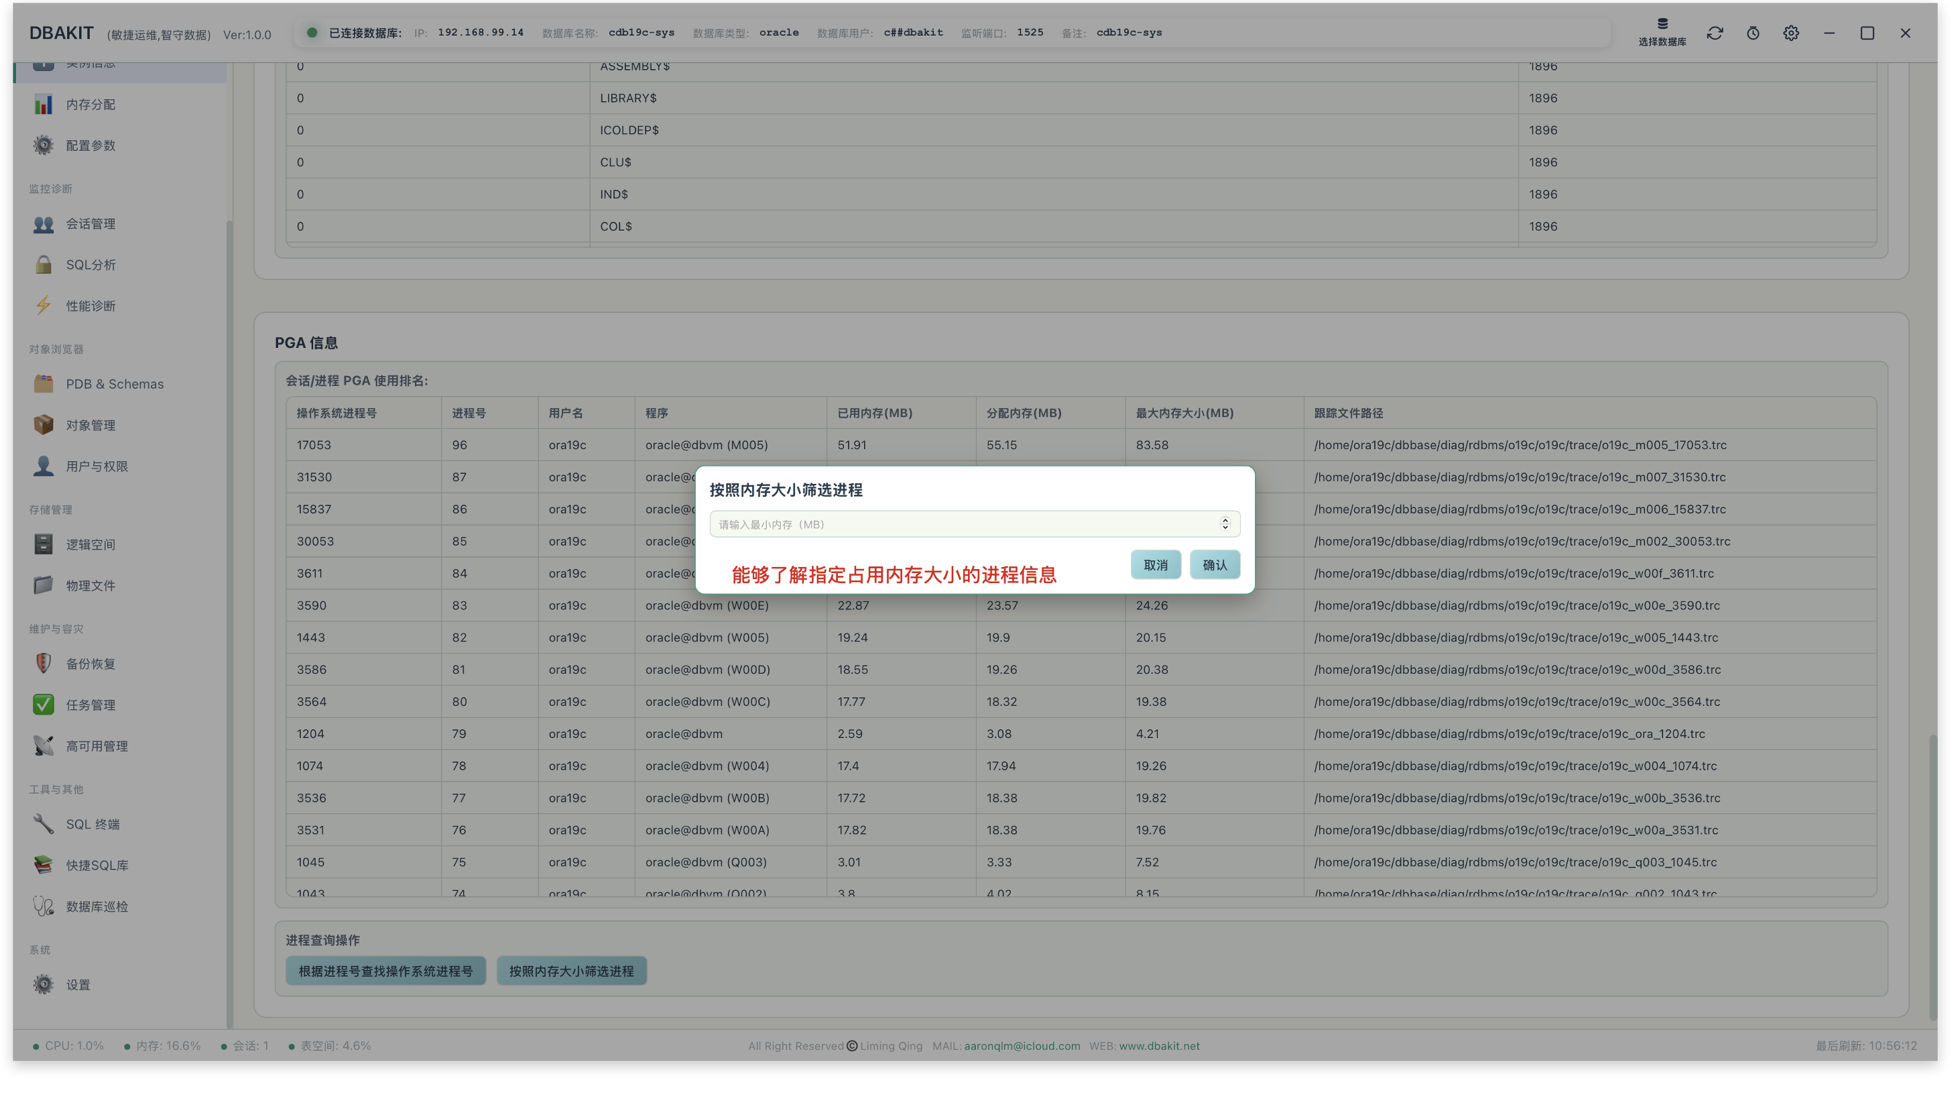Open the 备份恢复 shield icon
Screen dimensions: 1952x1098
click(43, 664)
